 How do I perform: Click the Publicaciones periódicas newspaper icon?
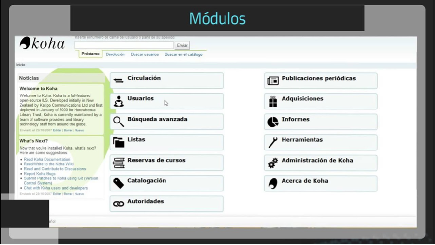(x=273, y=81)
